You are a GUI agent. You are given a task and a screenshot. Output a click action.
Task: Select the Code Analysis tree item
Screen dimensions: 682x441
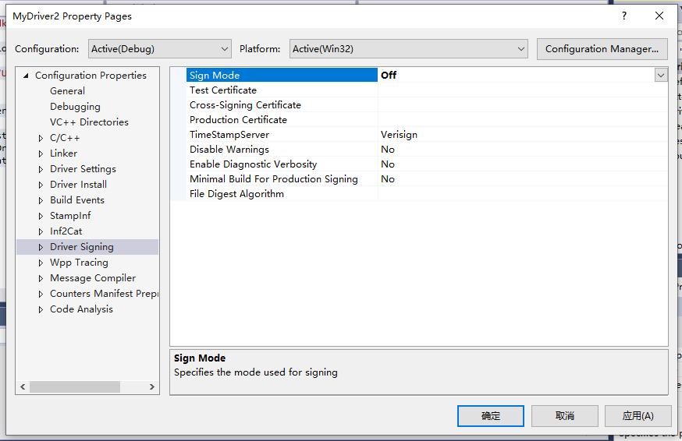click(x=81, y=309)
